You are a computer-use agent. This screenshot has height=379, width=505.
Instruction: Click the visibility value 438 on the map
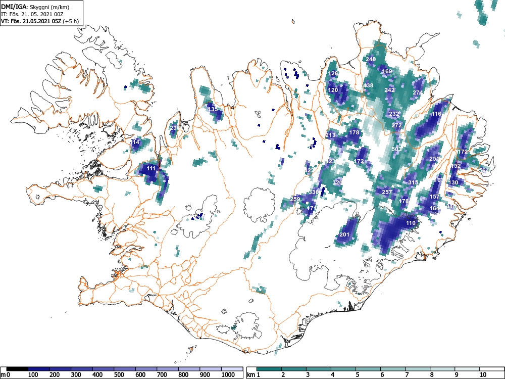click(x=368, y=85)
